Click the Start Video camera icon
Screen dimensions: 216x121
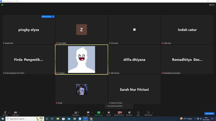point(16,113)
